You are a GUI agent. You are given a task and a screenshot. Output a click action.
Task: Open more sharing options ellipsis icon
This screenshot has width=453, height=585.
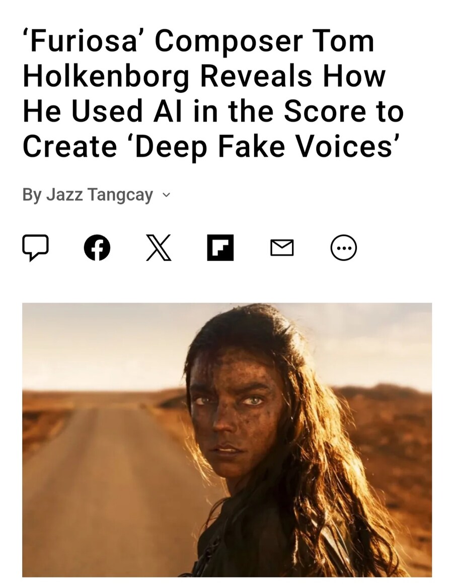click(x=344, y=247)
